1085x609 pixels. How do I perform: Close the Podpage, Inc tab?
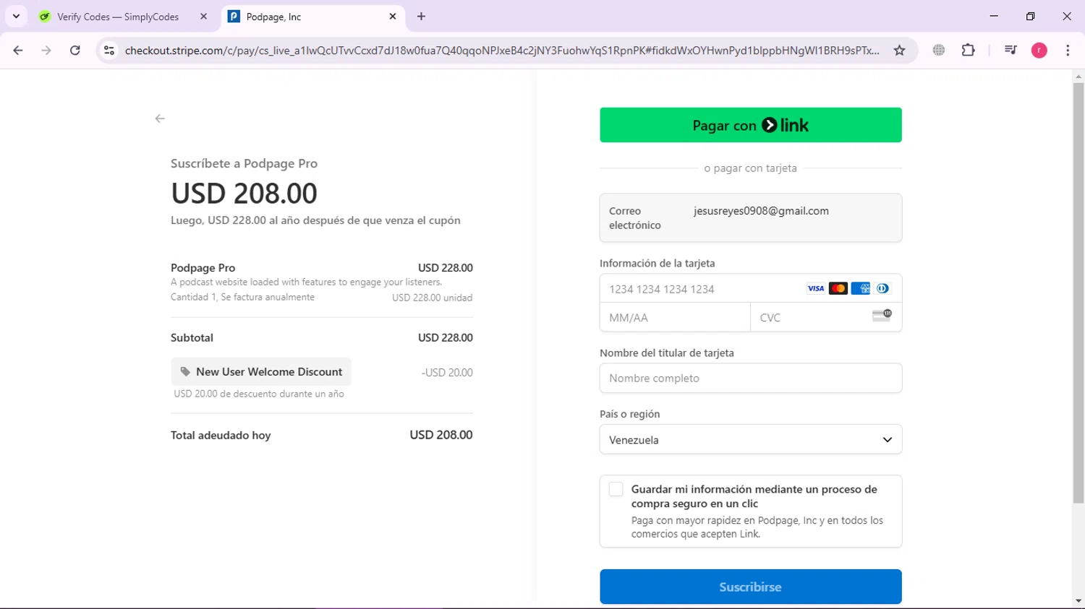pos(393,16)
